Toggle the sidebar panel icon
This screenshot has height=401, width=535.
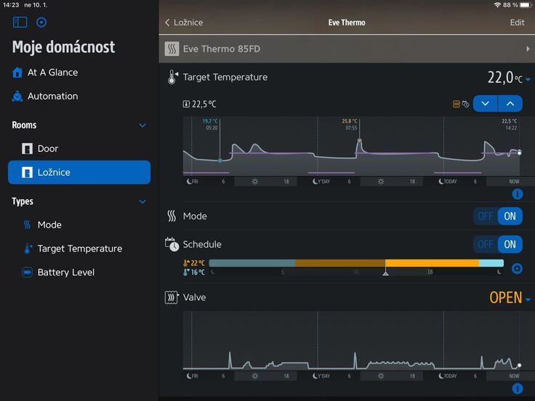click(x=20, y=23)
